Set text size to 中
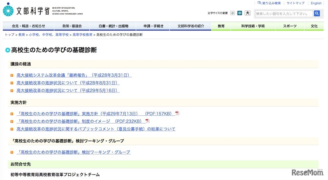This screenshot has width=328, height=180. pyautogui.click(x=240, y=13)
